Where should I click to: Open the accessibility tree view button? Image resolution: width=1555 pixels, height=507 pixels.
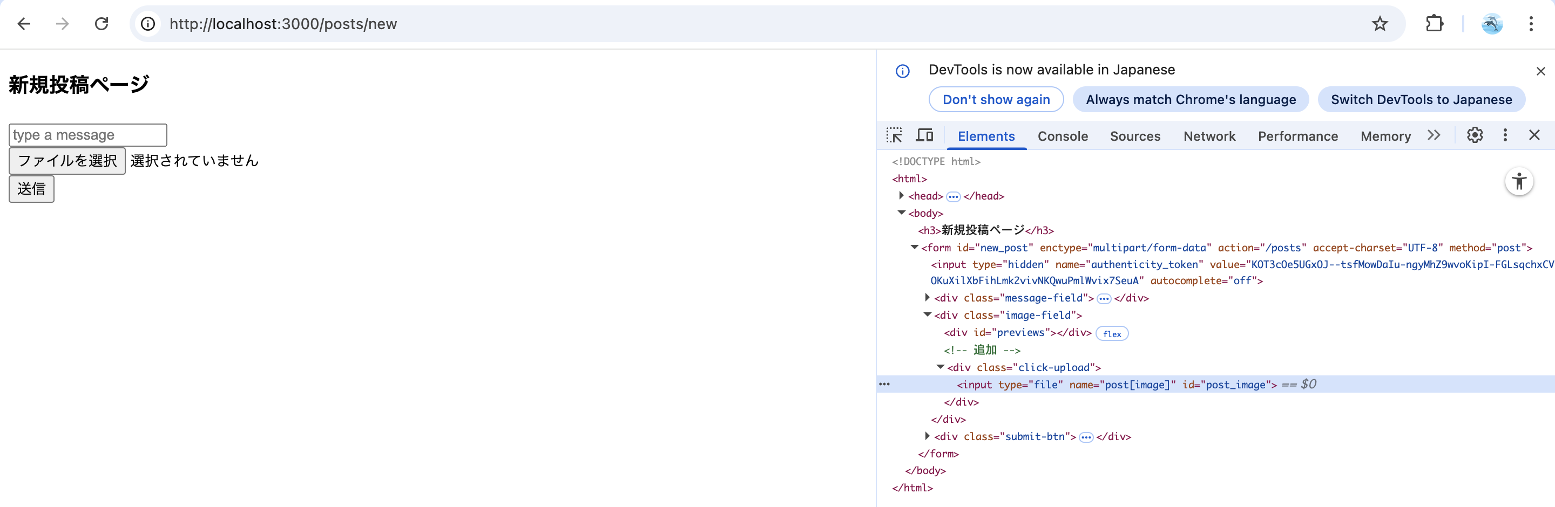[1519, 181]
